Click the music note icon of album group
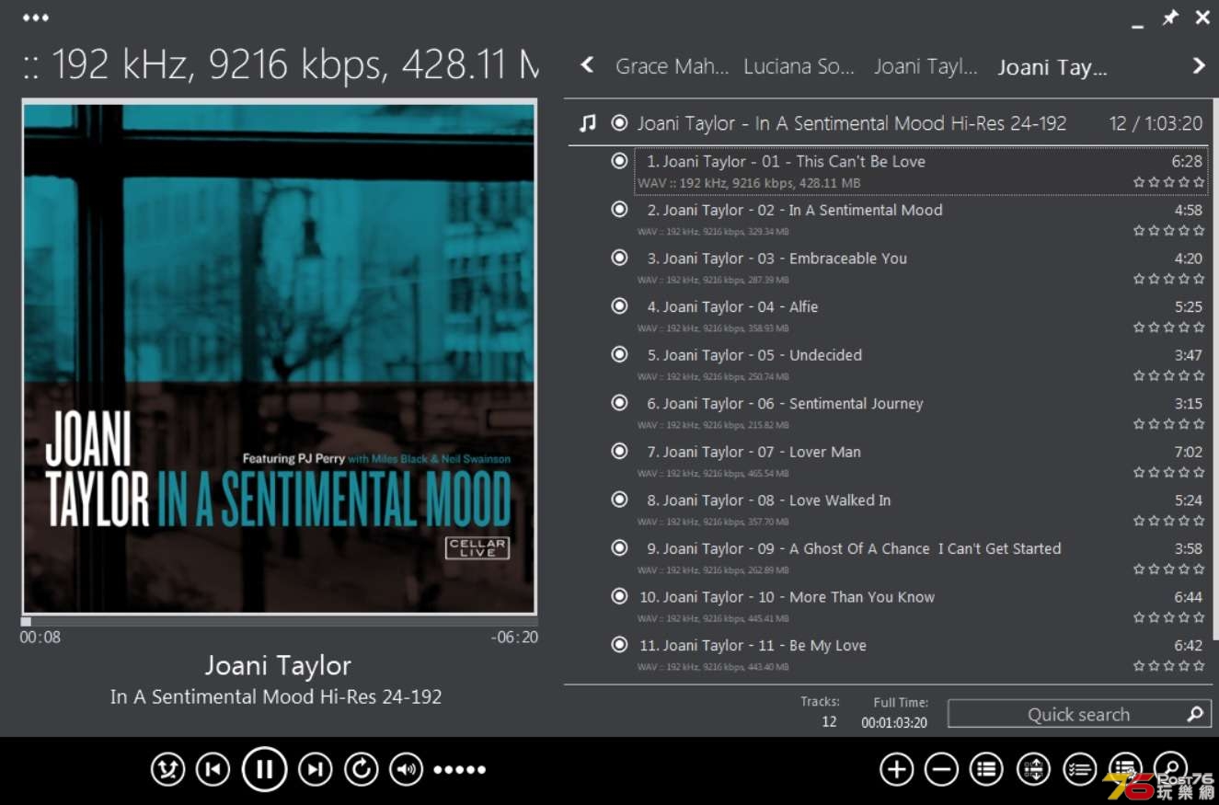Viewport: 1219px width, 805px height. [x=589, y=123]
